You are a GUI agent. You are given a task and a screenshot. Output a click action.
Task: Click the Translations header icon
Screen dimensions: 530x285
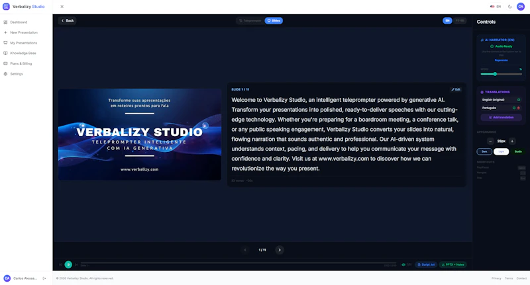(482, 92)
